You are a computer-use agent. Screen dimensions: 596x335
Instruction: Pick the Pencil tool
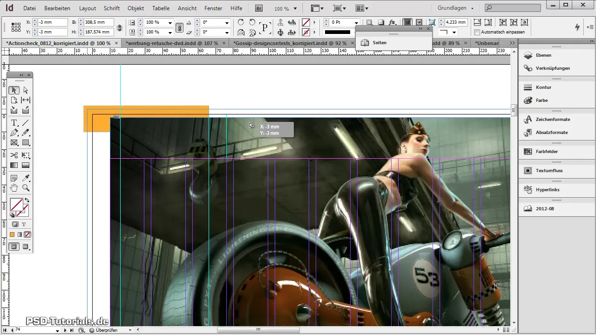click(26, 133)
